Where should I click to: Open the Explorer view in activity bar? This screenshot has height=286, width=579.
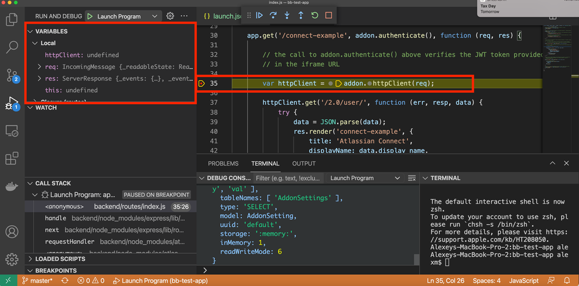point(12,20)
